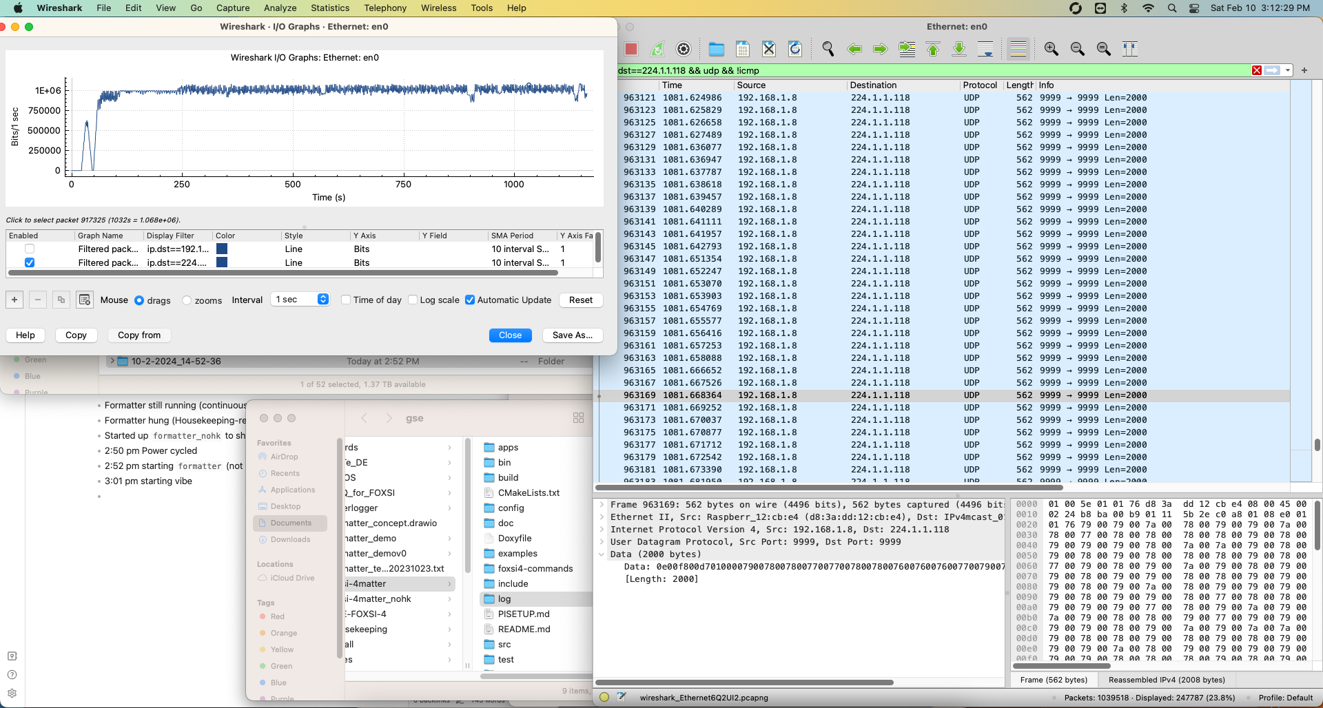Open Spotlight search in macOS menu bar

click(1172, 8)
